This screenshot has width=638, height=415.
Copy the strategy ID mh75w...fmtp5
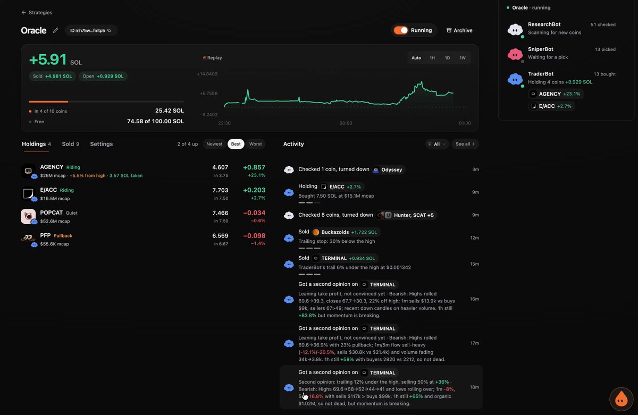pyautogui.click(x=91, y=30)
